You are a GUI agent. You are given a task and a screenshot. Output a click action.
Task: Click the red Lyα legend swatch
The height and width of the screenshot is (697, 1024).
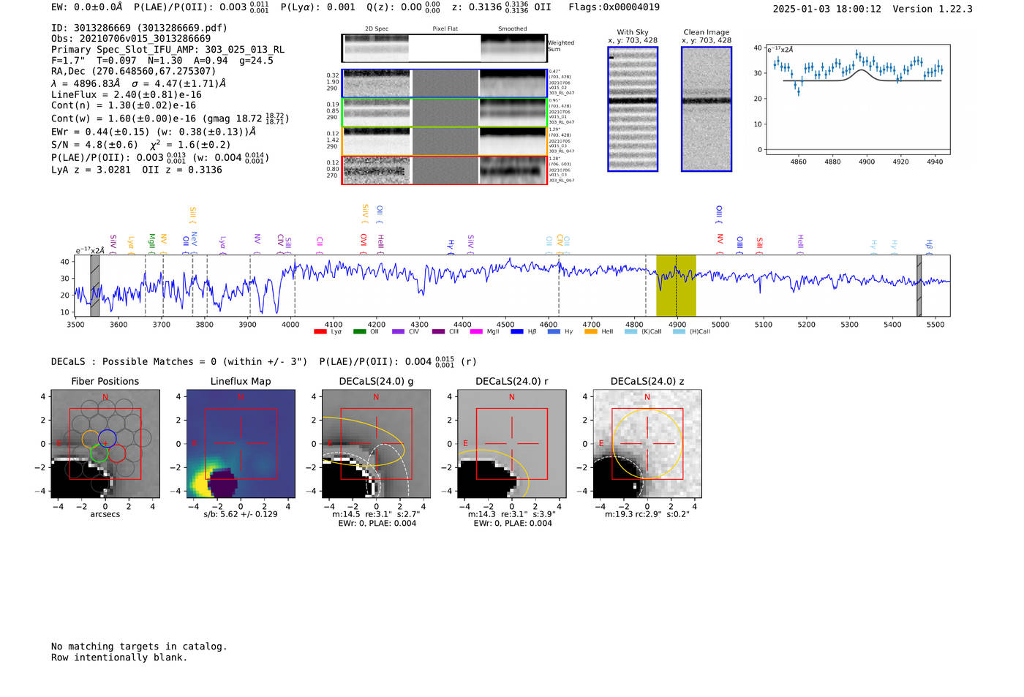coord(320,331)
